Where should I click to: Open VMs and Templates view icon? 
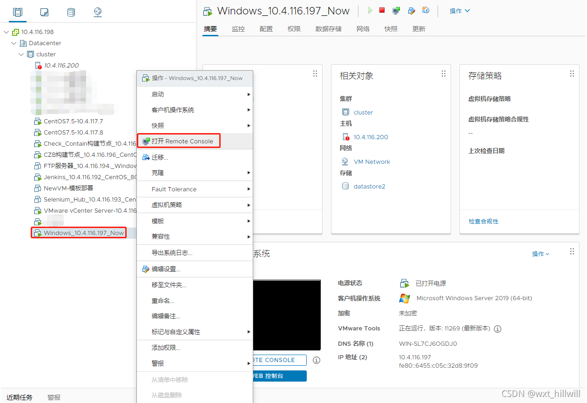pyautogui.click(x=44, y=12)
